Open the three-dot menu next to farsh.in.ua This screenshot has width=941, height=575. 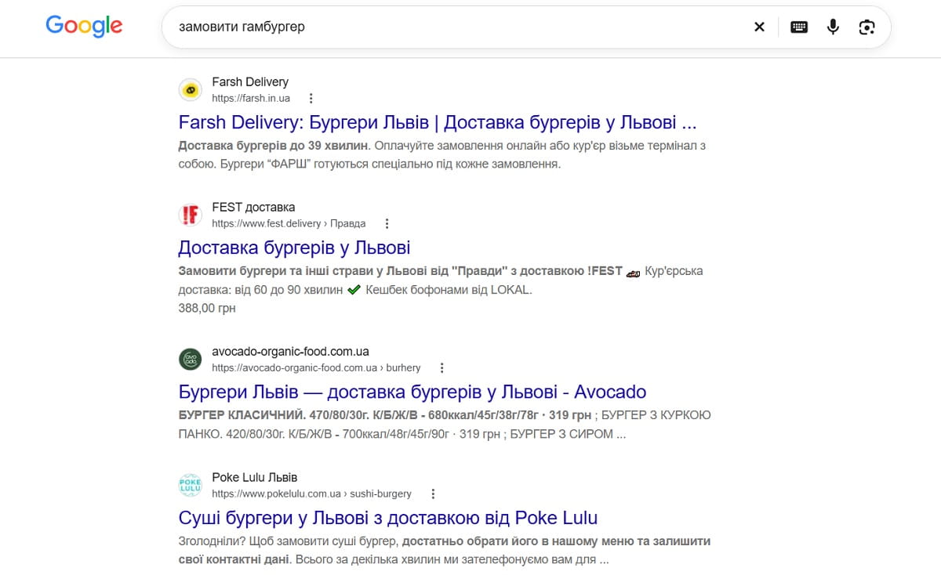pyautogui.click(x=311, y=98)
